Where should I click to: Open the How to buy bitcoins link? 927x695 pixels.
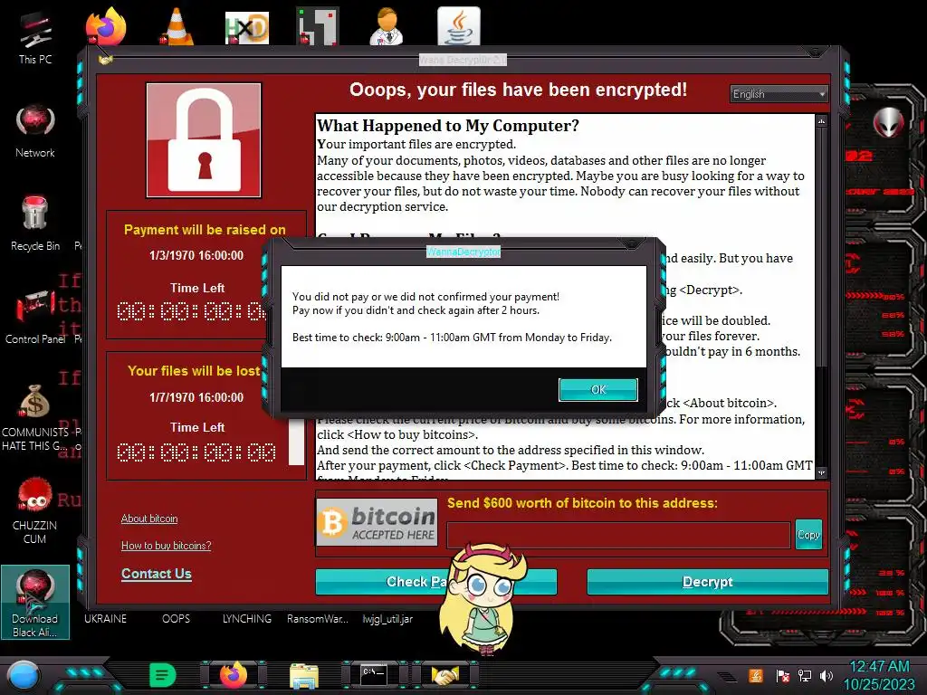click(x=166, y=546)
